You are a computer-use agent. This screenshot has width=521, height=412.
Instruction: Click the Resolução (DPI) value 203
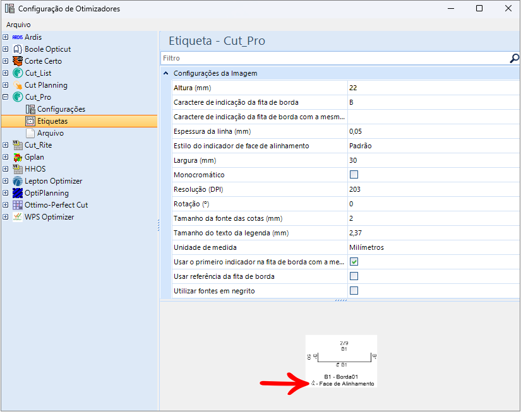pyautogui.click(x=433, y=189)
